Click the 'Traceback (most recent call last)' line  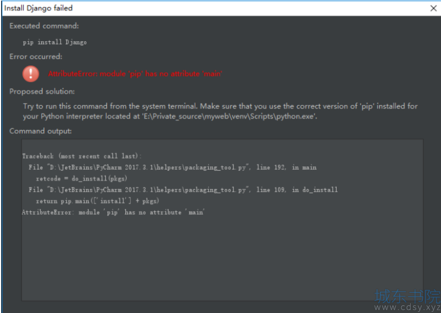coord(82,156)
